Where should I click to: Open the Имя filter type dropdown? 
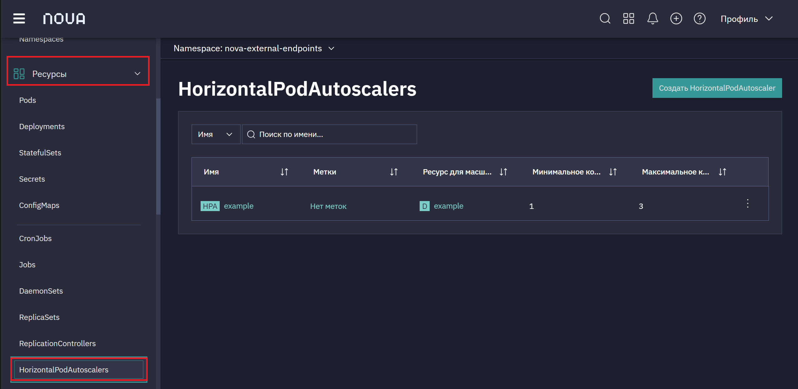coord(216,134)
